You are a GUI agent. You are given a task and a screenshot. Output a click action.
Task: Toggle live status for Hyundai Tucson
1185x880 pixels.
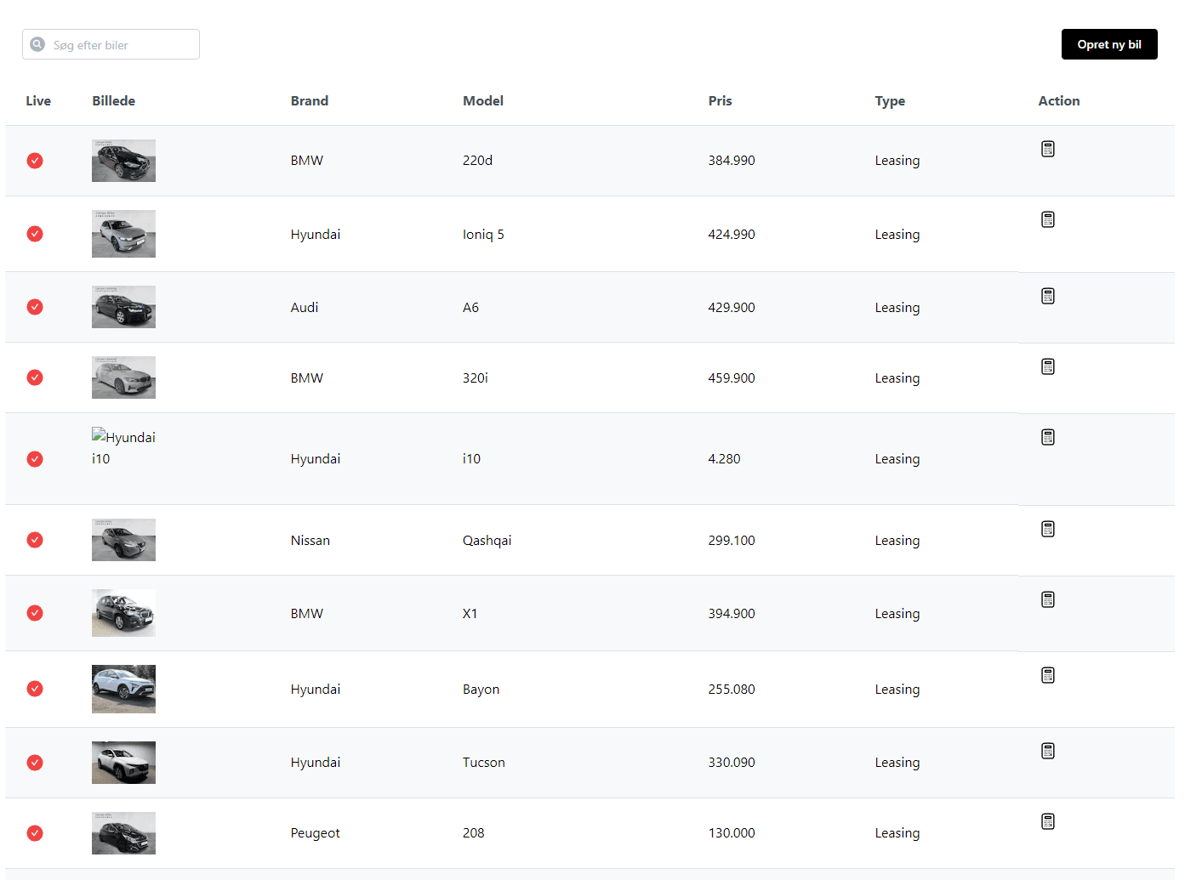tap(35, 763)
